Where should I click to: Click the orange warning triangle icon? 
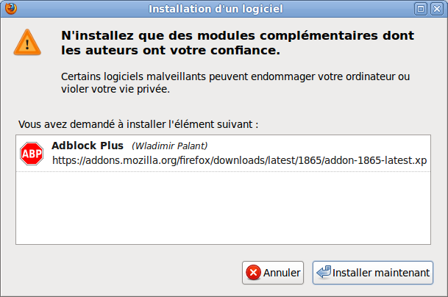click(27, 42)
